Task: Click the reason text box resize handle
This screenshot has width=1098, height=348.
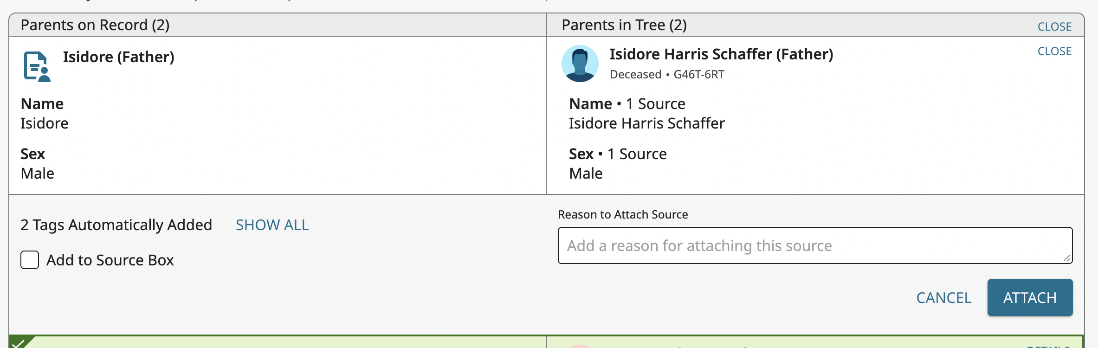Action: click(1067, 258)
